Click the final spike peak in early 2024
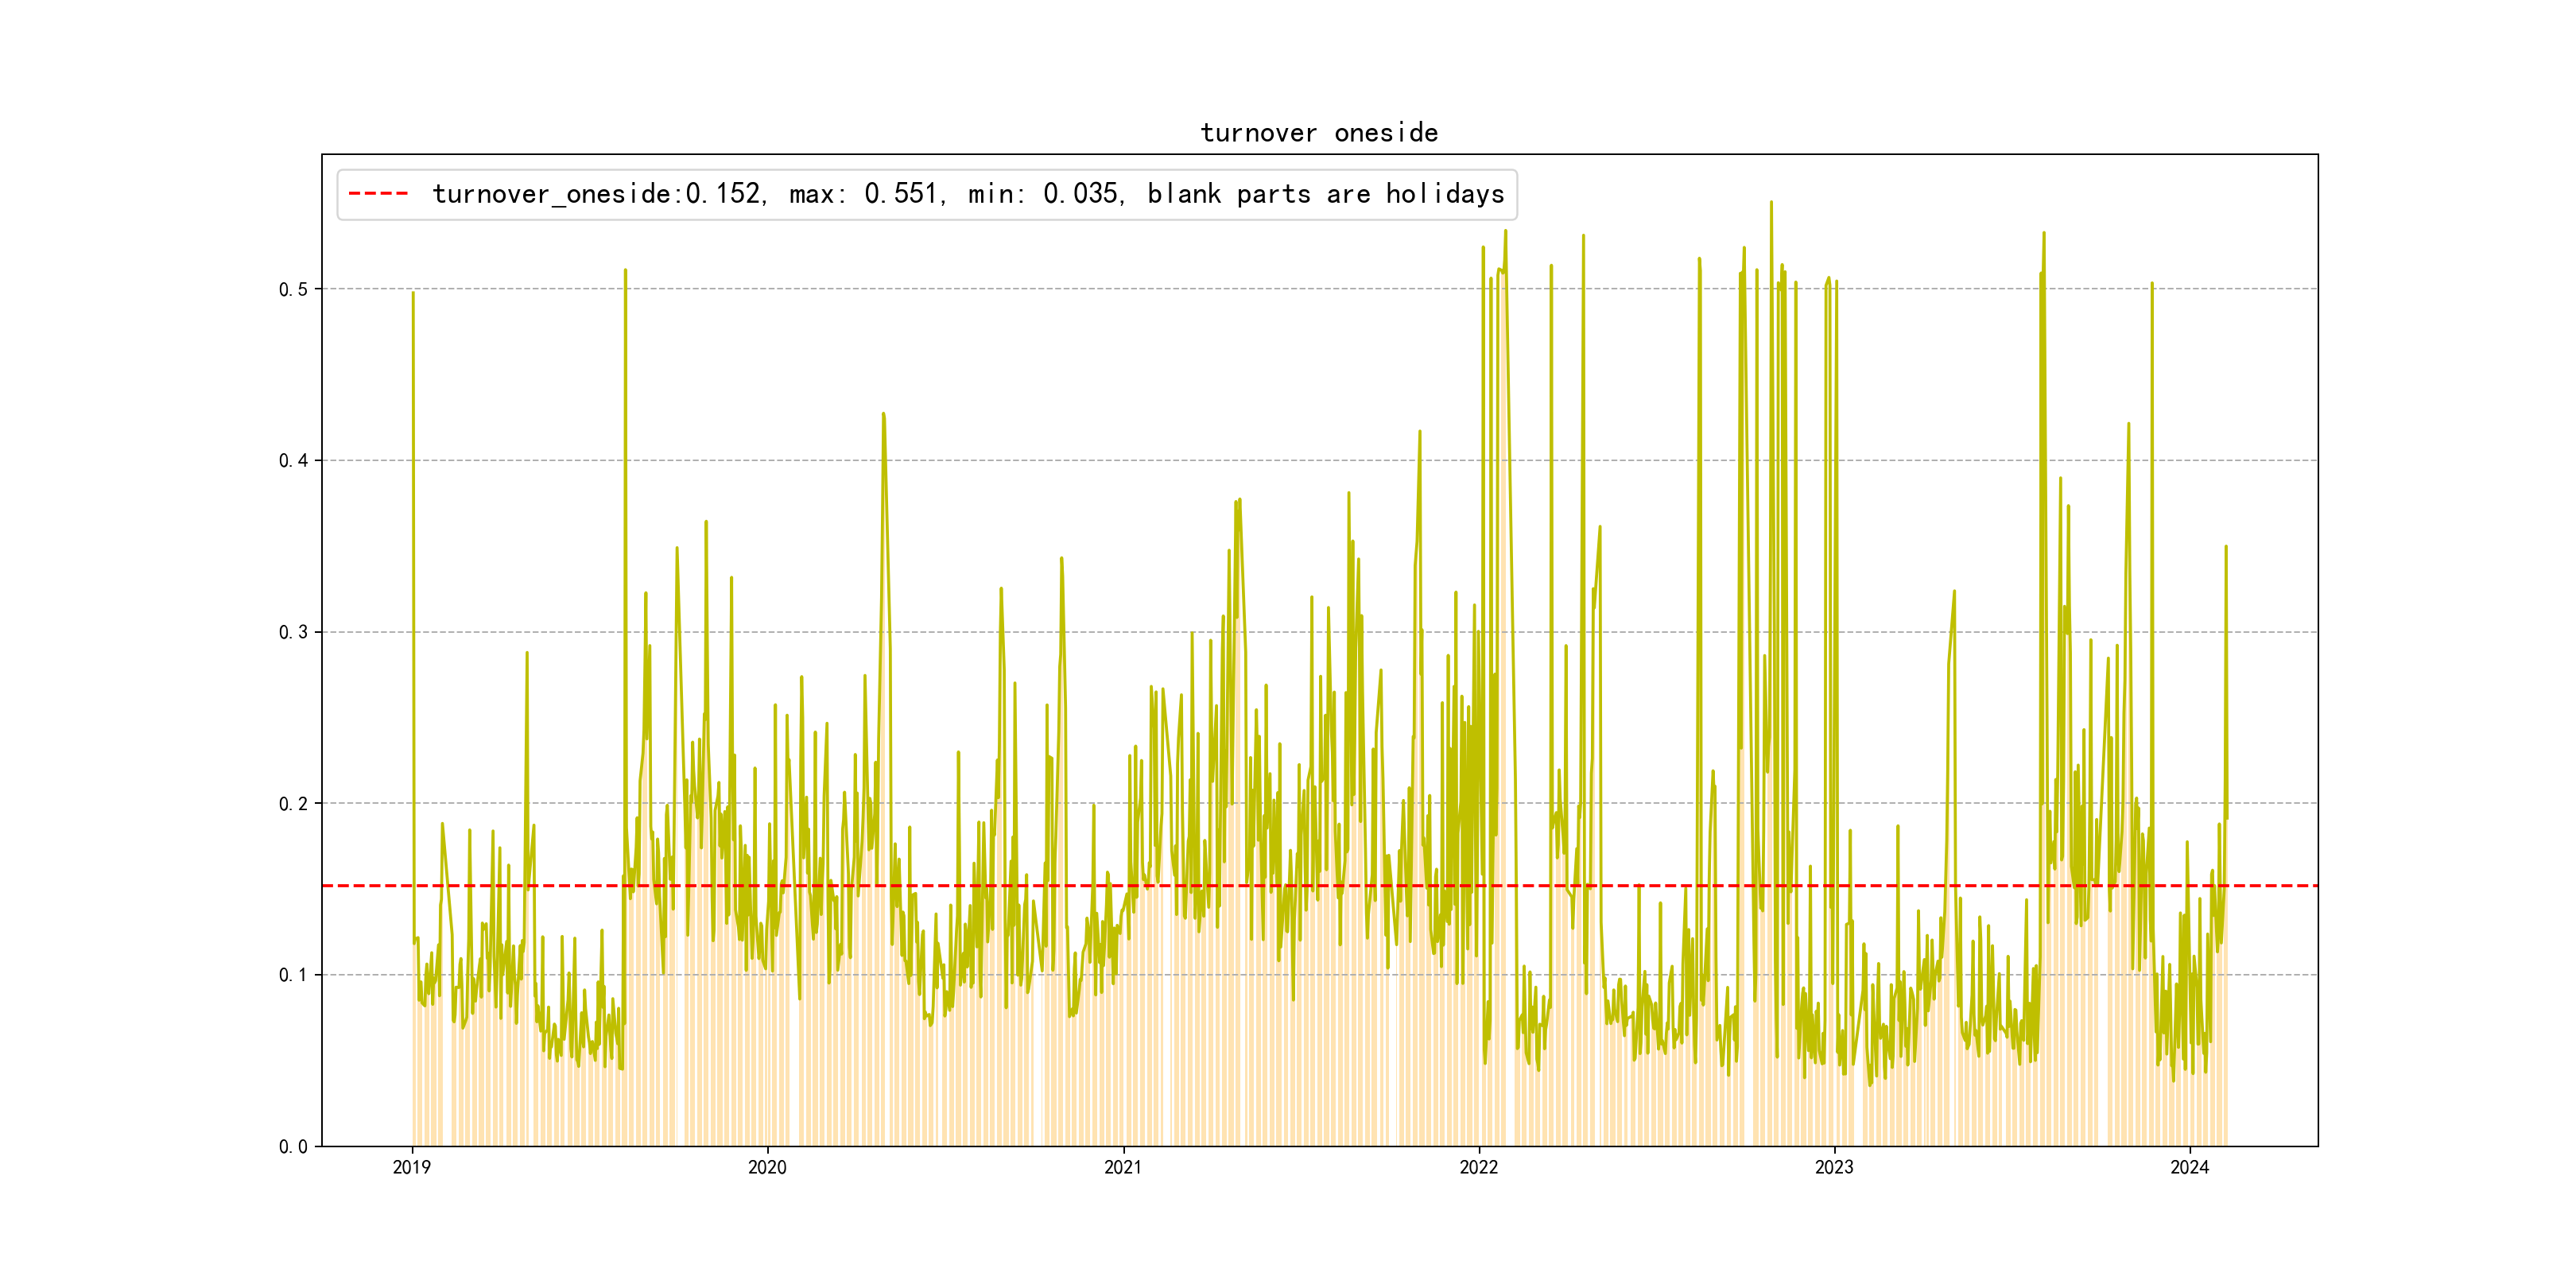Screen dimensions: 2576x1288 2225,548
